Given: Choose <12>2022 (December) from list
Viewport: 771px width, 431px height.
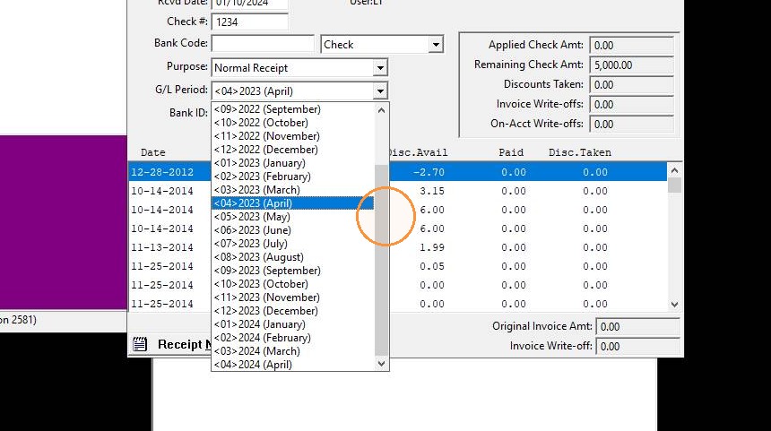Looking at the screenshot, I should (x=293, y=150).
